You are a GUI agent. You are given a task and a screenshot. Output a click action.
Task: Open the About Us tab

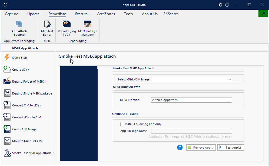[x=150, y=14]
